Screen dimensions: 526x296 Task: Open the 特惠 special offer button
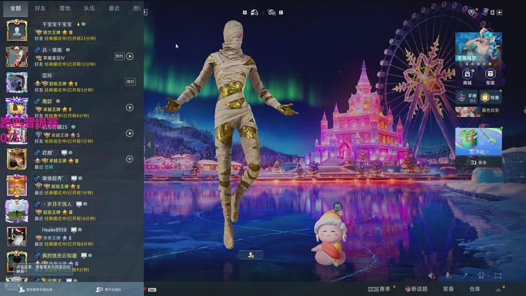click(x=490, y=97)
